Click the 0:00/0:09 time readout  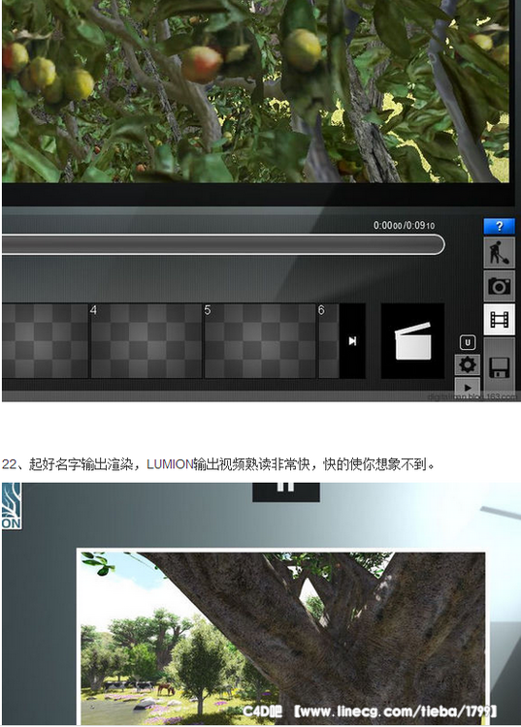pyautogui.click(x=404, y=225)
